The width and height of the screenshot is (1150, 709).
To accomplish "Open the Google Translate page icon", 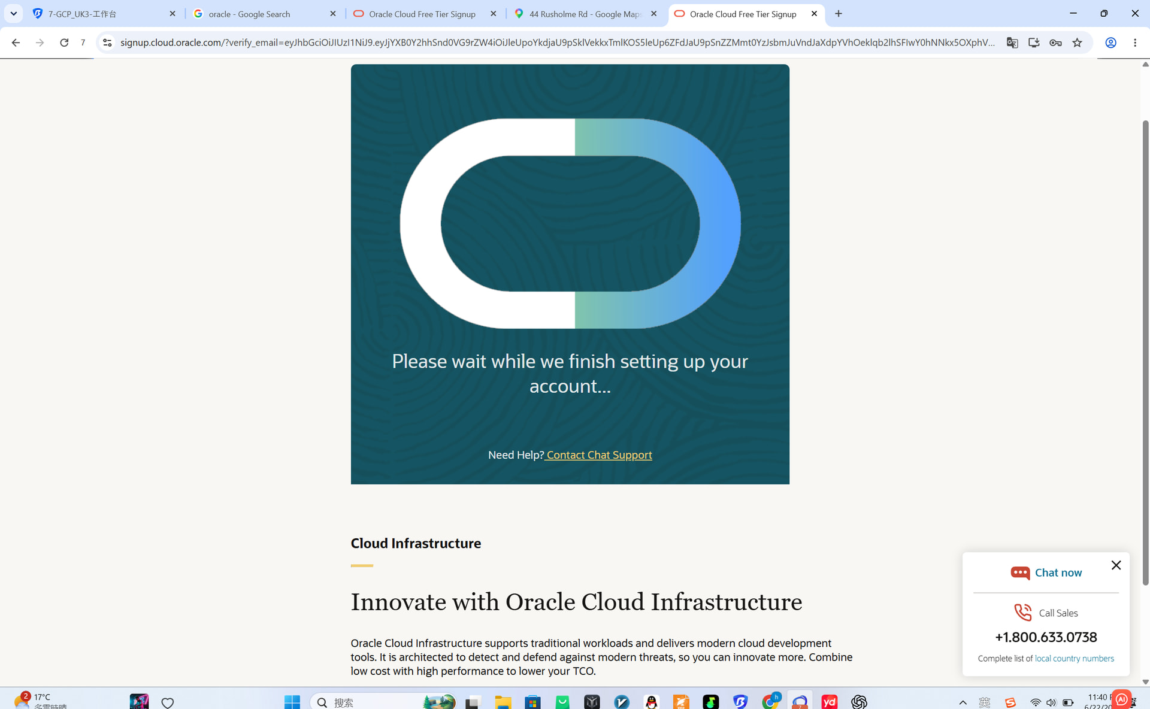I will pos(1012,43).
